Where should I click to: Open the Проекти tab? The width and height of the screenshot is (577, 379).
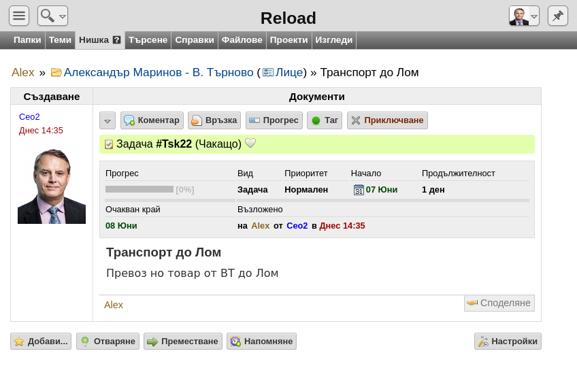[x=288, y=40]
